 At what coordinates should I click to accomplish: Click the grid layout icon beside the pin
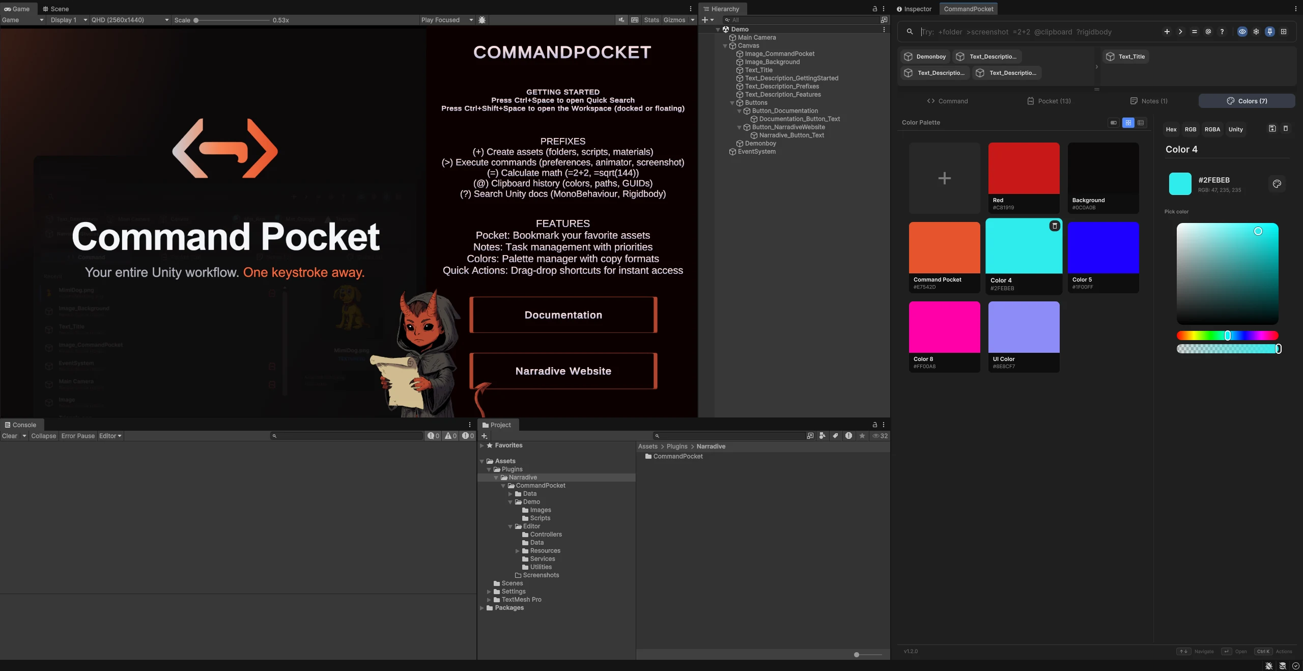point(1284,32)
